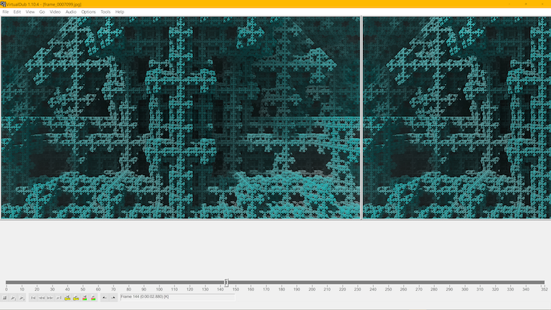Jump to the start of the video
551x310 pixels.
33,298
